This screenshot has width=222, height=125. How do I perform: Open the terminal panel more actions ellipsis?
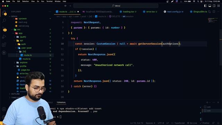(x=214, y=102)
